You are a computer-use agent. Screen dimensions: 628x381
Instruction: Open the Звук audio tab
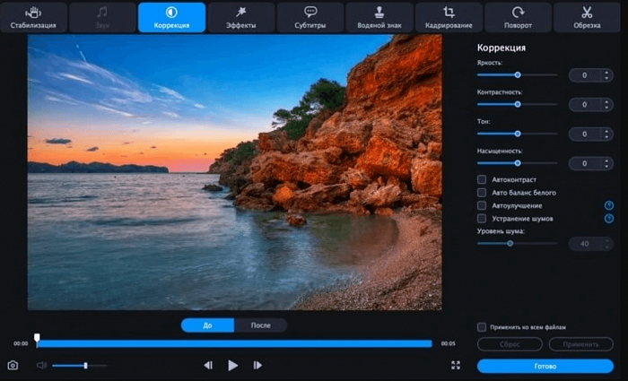(x=102, y=17)
